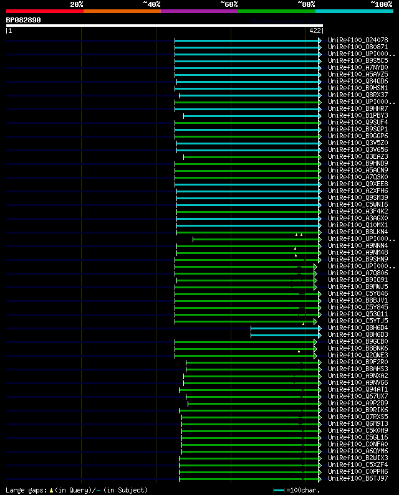The width and height of the screenshot is (399, 495).
Task: Open hit UniRef100_A3F4K2
Action: 358,211
